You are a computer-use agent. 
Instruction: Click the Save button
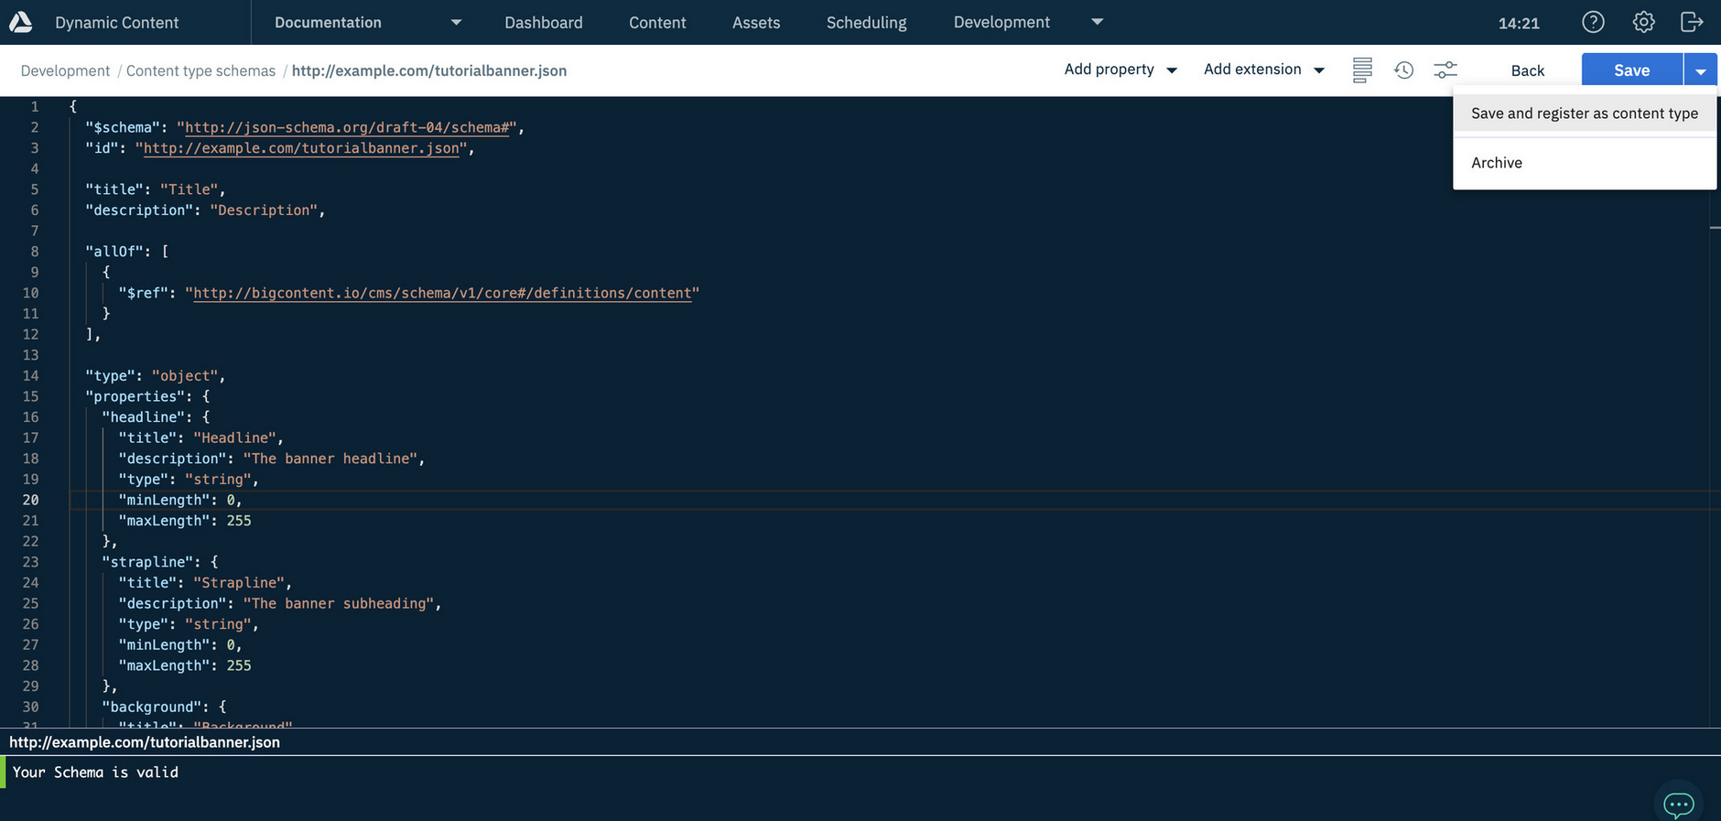(1632, 70)
